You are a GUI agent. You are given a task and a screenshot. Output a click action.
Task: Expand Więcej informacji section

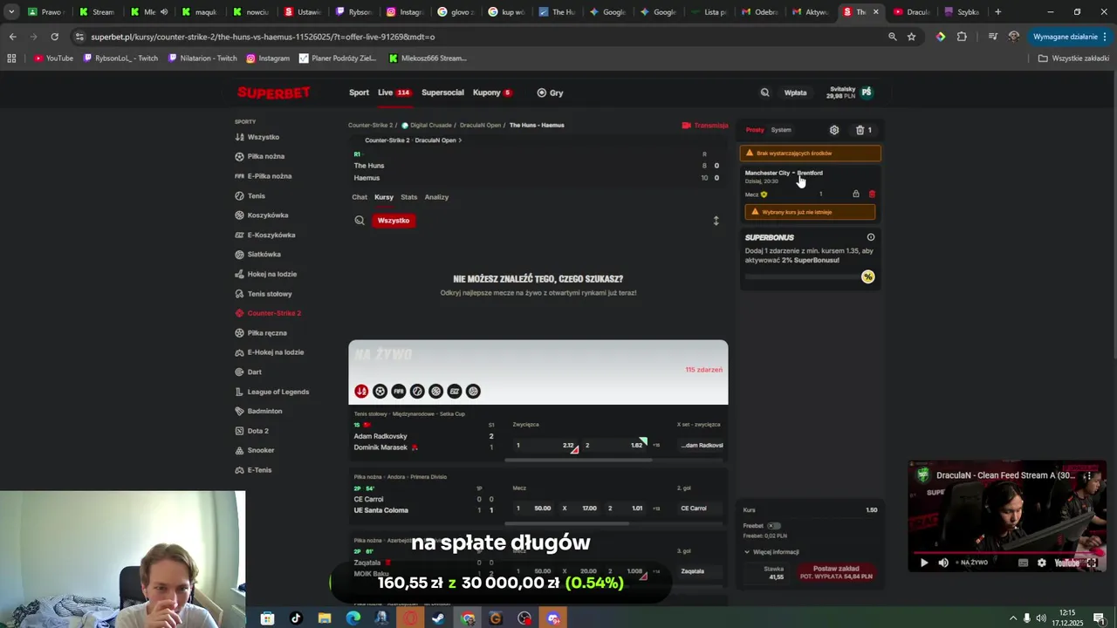(x=771, y=552)
